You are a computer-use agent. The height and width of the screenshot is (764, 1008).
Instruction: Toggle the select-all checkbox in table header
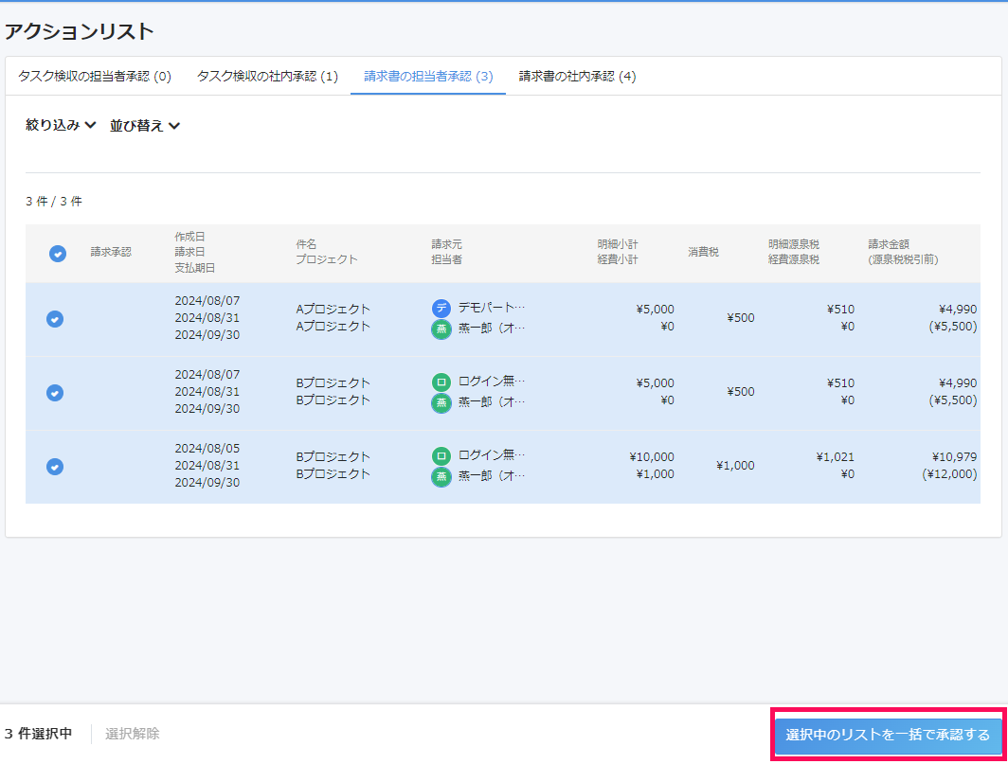[x=58, y=254]
